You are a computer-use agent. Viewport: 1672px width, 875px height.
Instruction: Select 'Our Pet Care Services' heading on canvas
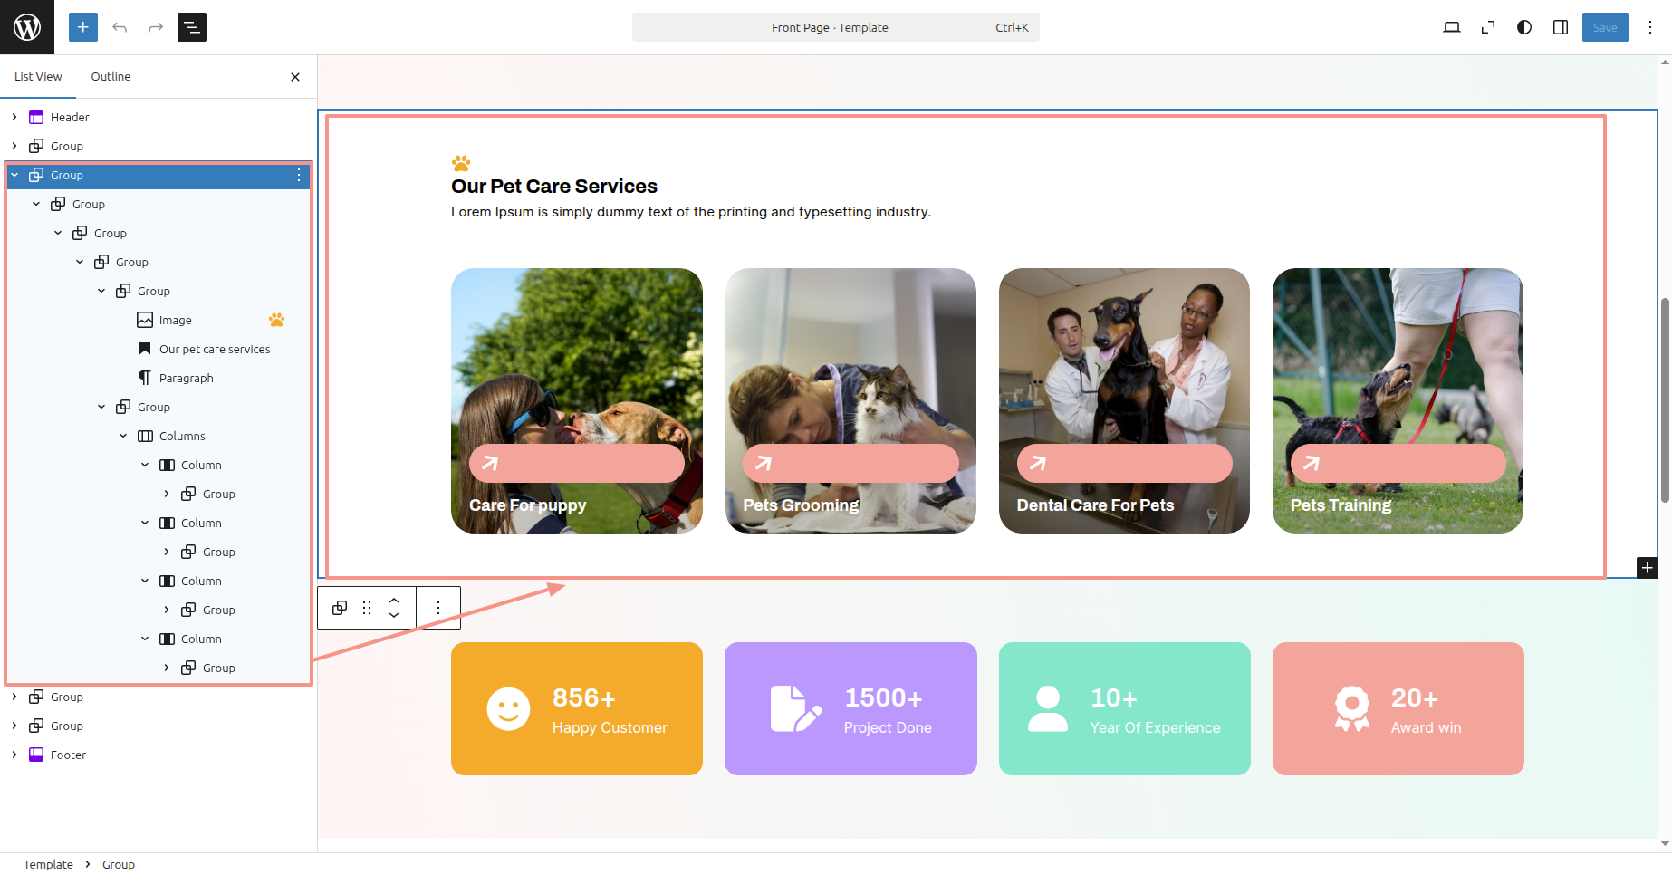554,187
